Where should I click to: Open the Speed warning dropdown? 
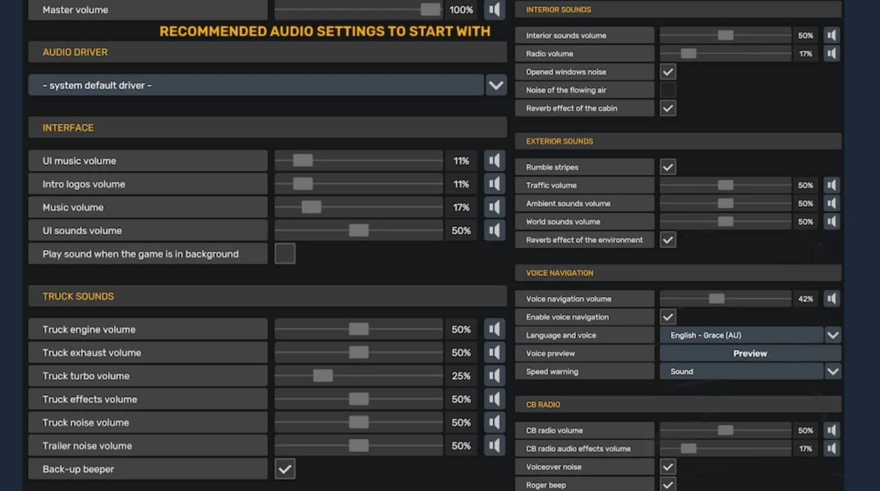point(832,371)
